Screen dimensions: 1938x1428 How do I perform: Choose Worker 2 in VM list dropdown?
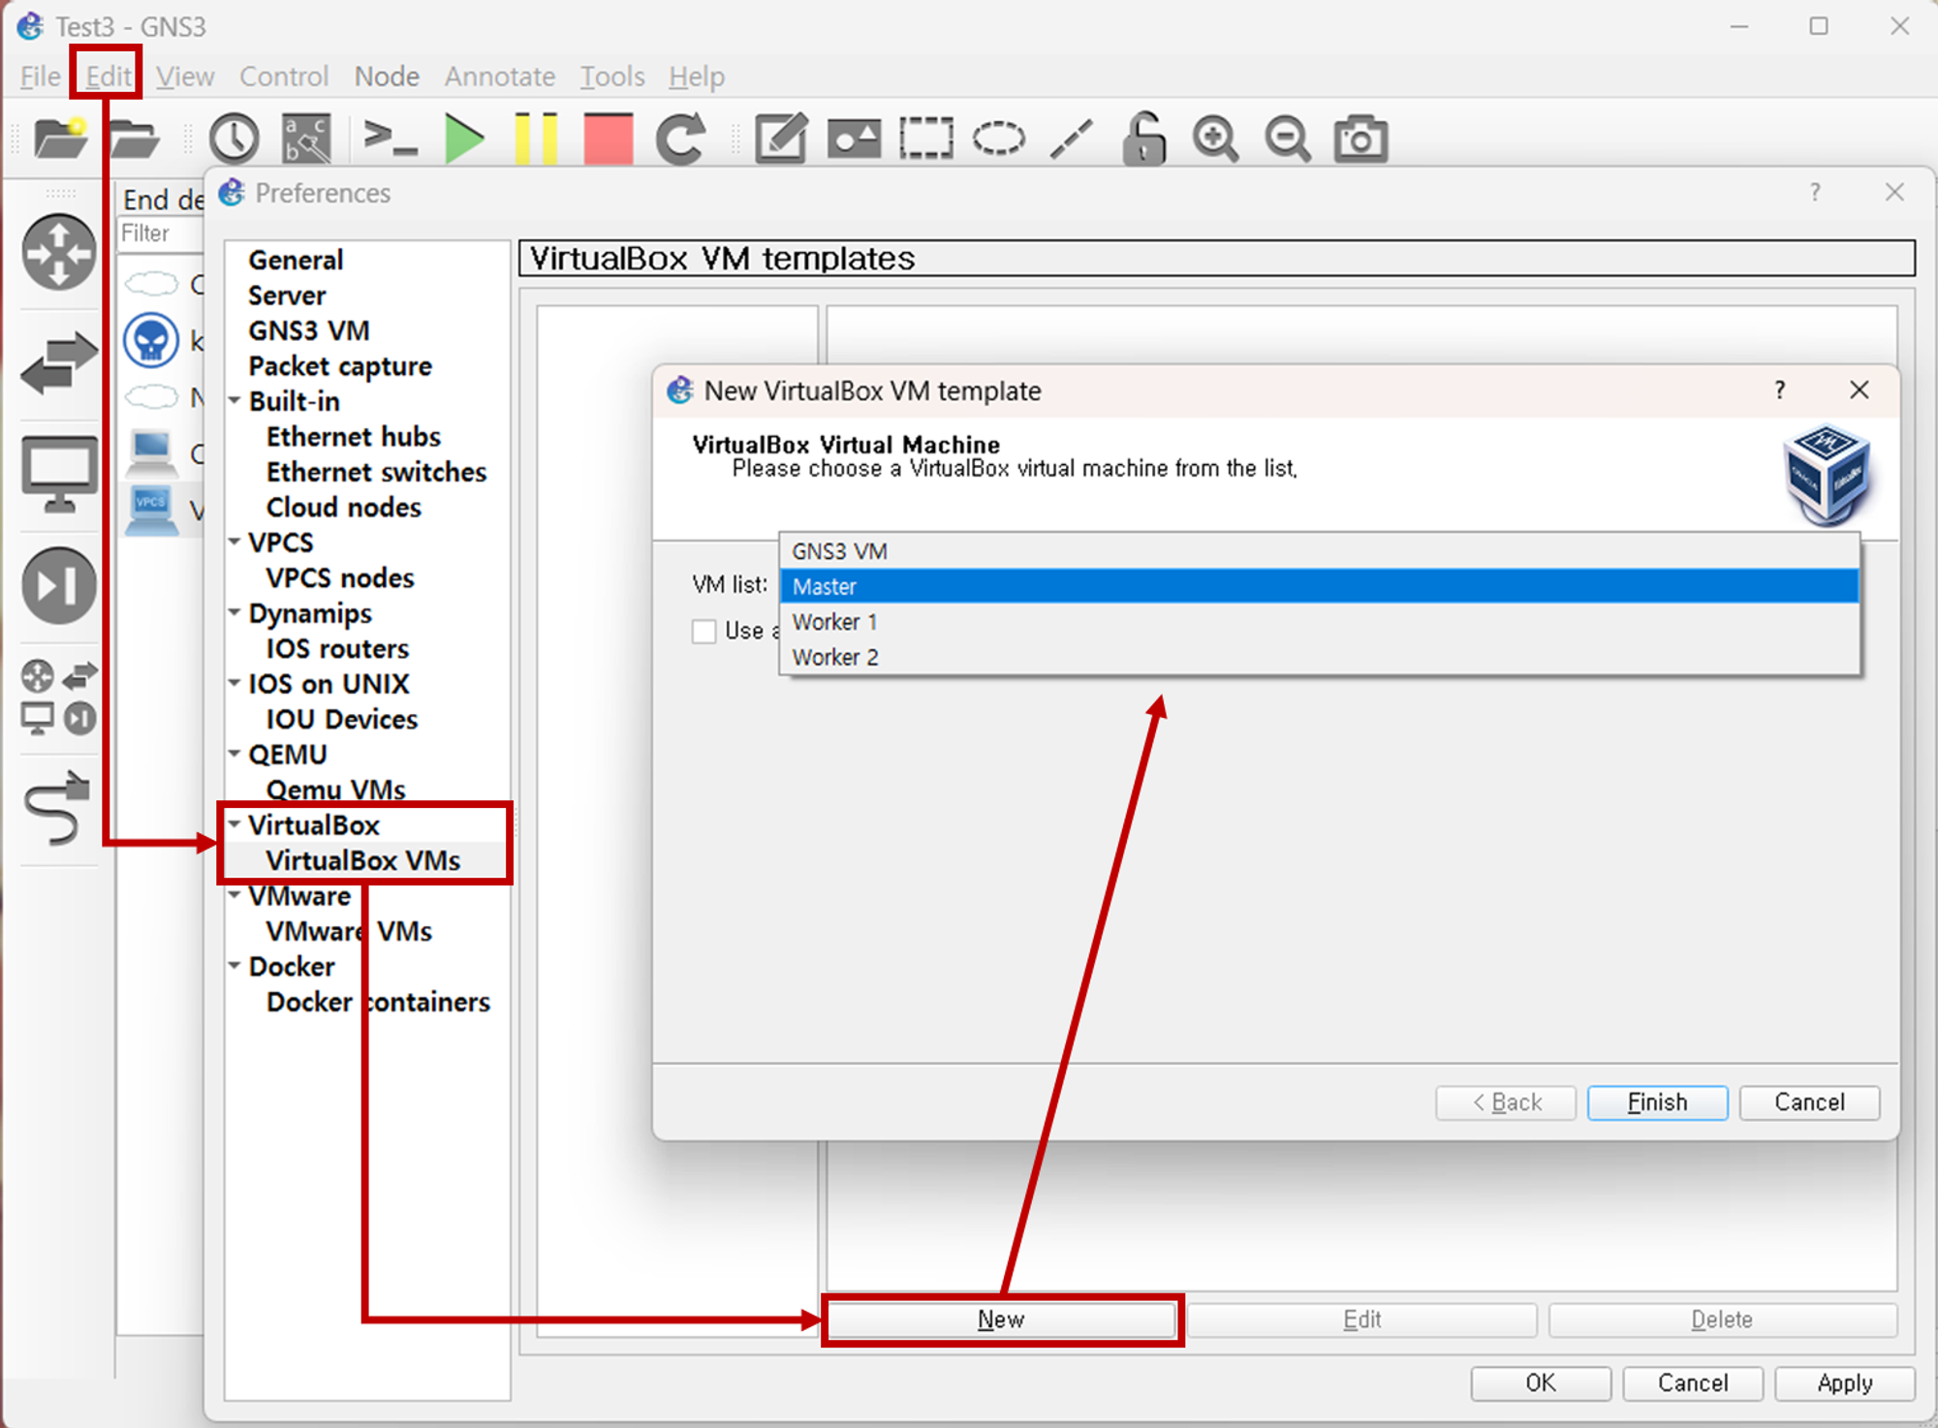coord(1319,657)
